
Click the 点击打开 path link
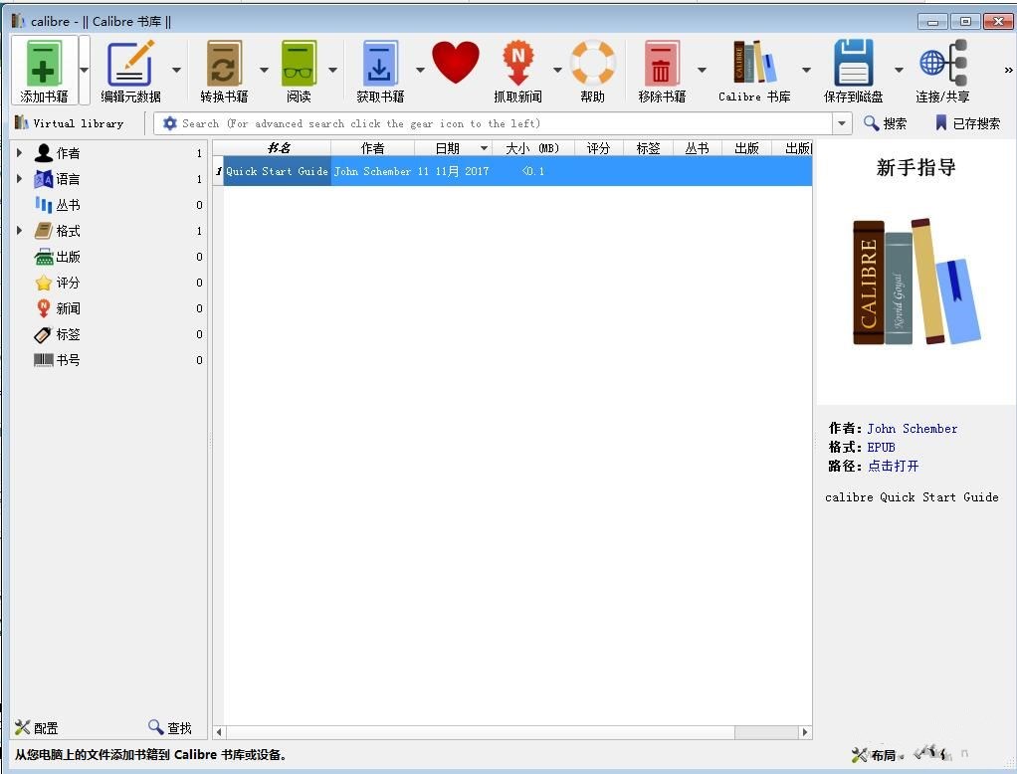pos(894,466)
